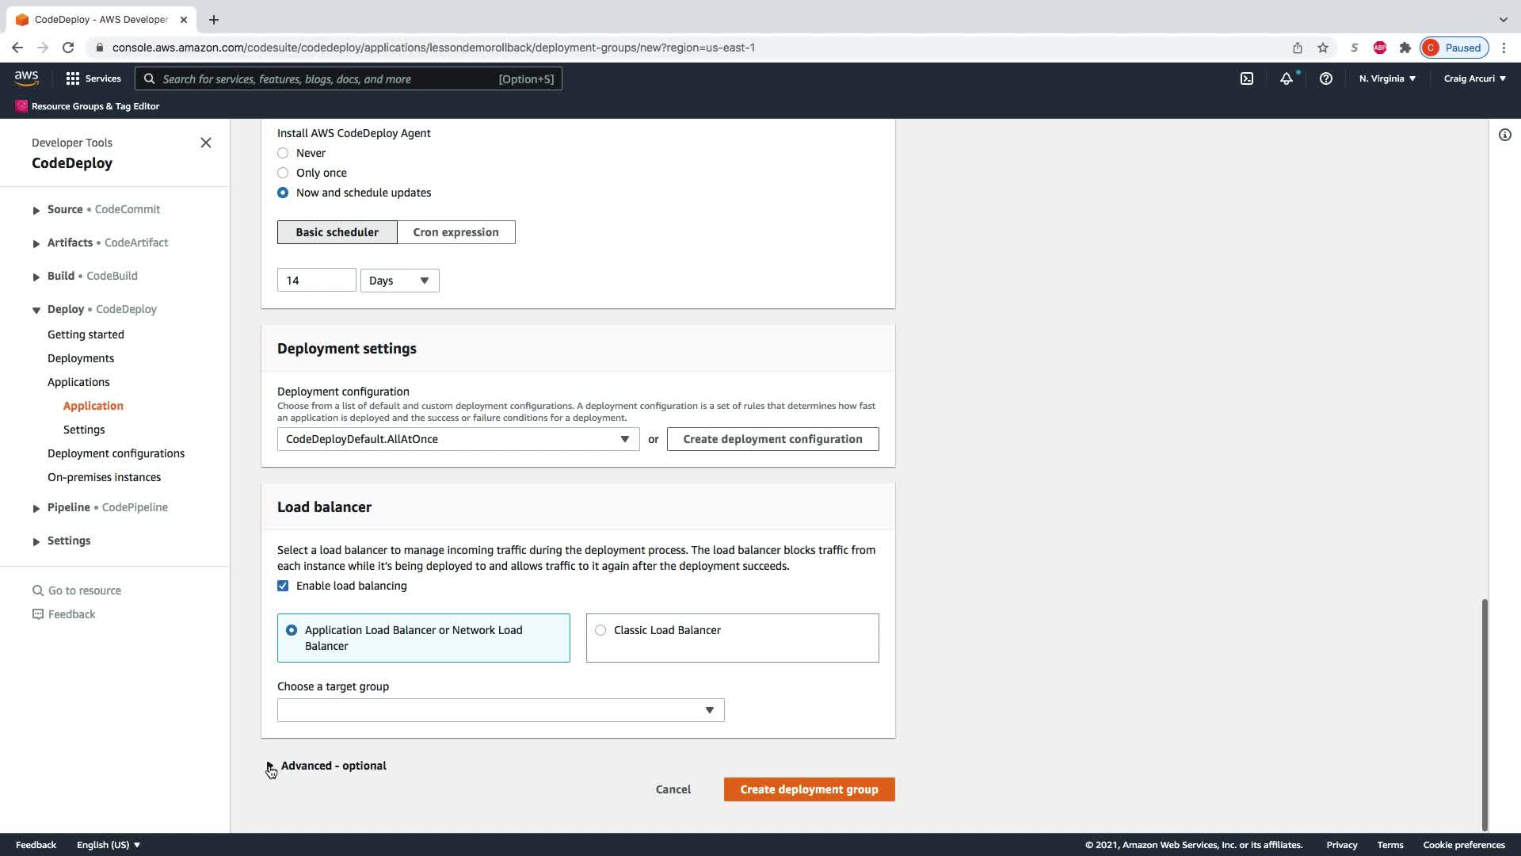Screen dimensions: 1521x856
Task: Close the Developer Tools side panel
Action: 206,143
